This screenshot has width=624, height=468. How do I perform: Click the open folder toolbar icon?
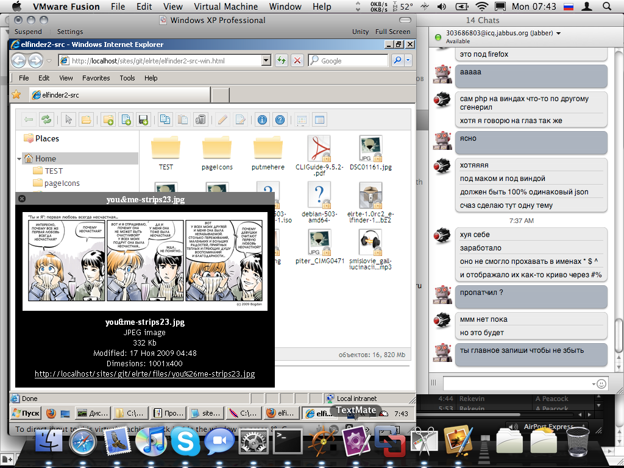click(x=86, y=119)
